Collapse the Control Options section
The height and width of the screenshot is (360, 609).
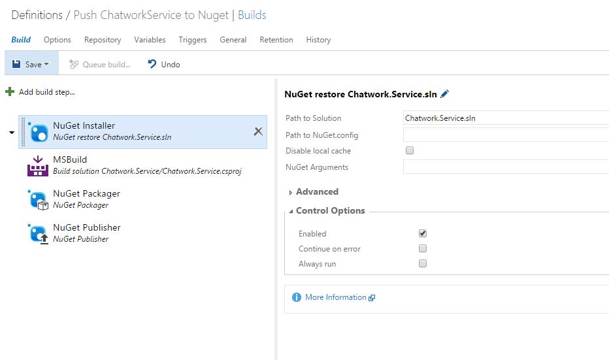click(291, 211)
